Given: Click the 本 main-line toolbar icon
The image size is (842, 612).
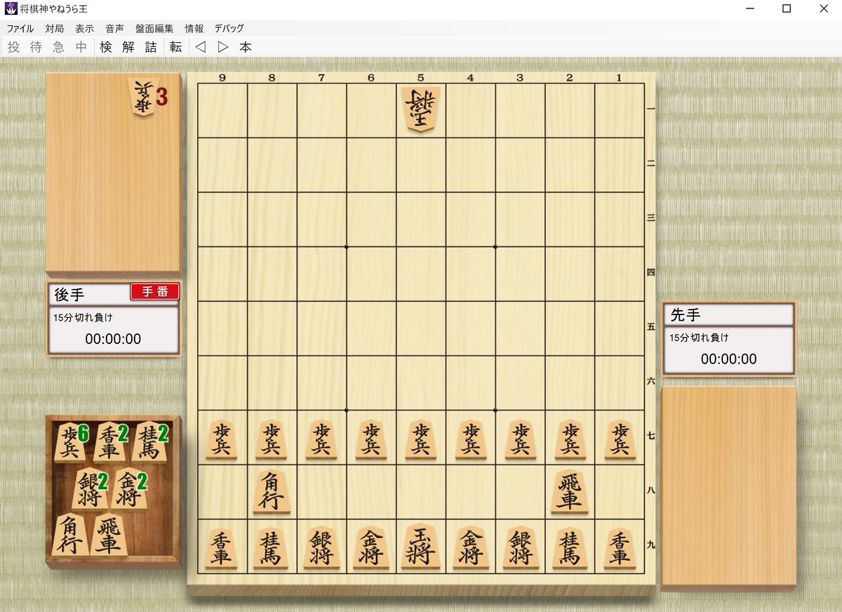Looking at the screenshot, I should (x=245, y=47).
